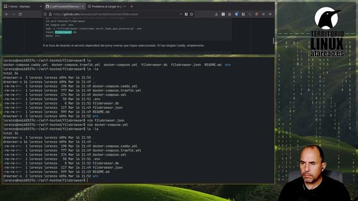Go forward in browser history
The width and height of the screenshot is (358, 201).
(13, 14)
